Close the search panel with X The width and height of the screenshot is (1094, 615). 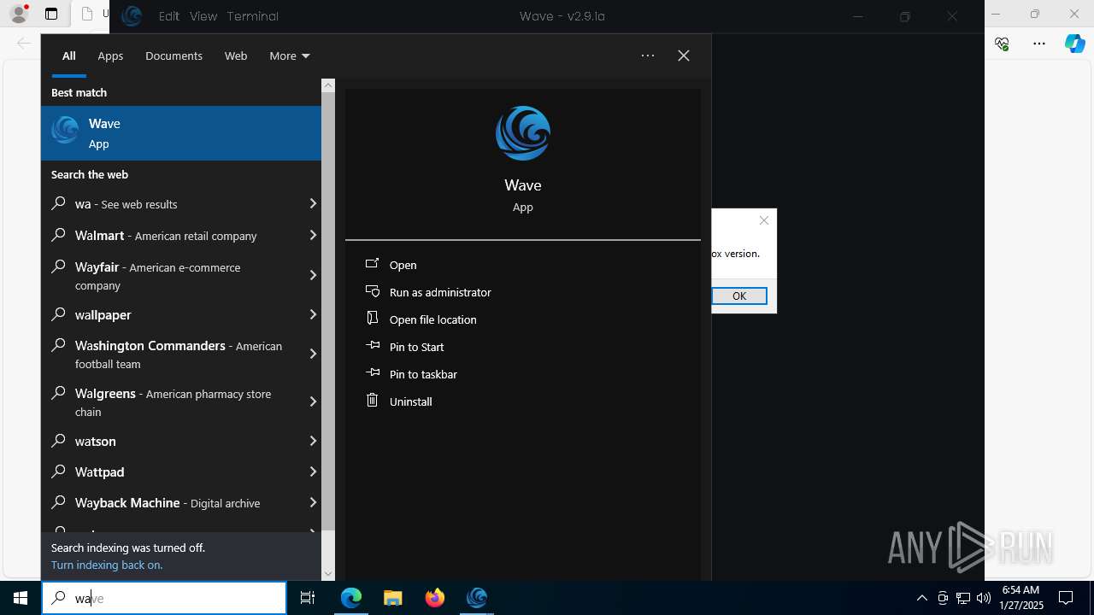click(684, 56)
